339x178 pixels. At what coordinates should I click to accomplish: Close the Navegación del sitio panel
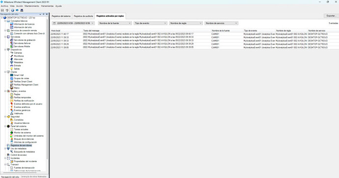pyautogui.click(x=47, y=14)
